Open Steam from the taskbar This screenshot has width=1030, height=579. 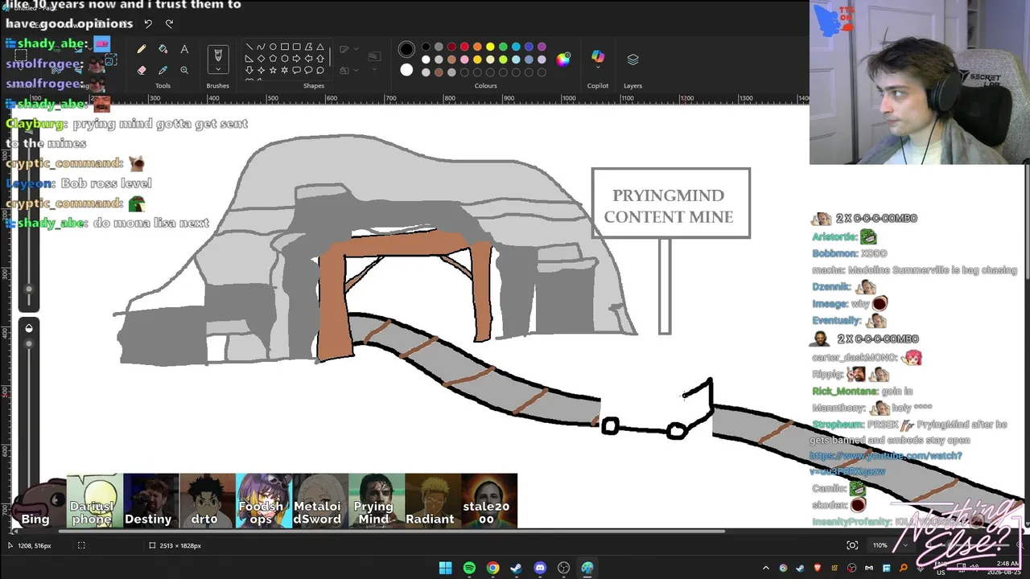(x=516, y=569)
